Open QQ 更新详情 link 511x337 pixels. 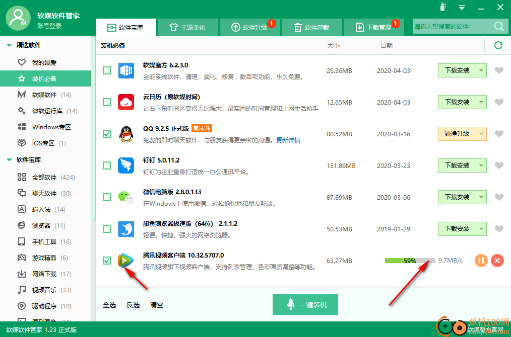(x=288, y=140)
